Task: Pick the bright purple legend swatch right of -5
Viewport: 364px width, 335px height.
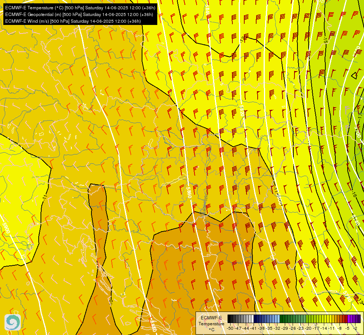Action: [349, 319]
